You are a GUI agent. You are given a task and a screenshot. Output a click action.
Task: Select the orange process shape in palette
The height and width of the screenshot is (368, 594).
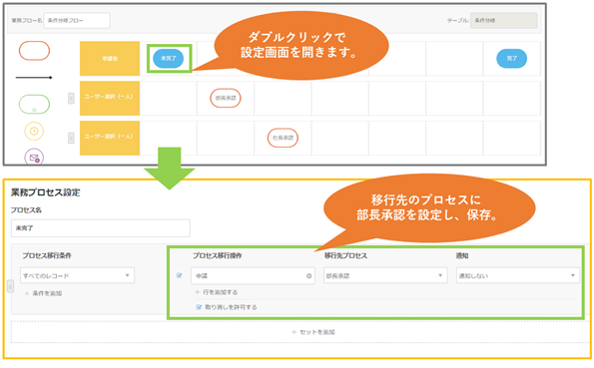pyautogui.click(x=34, y=51)
